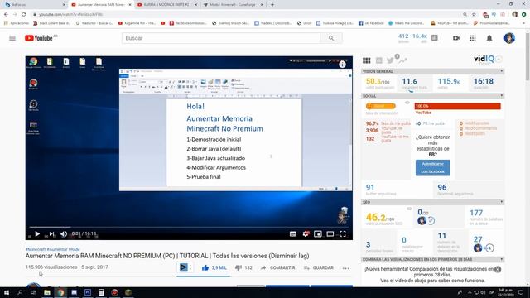Open the YouTube apps grid
Image resolution: width=530 pixels, height=298 pixels.
[x=473, y=38]
